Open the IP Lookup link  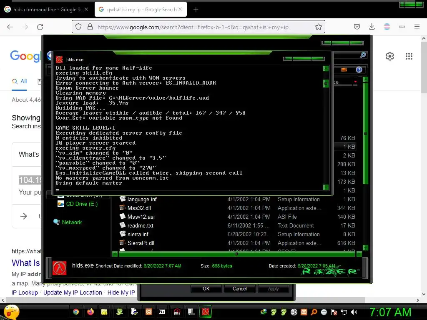tap(25, 292)
